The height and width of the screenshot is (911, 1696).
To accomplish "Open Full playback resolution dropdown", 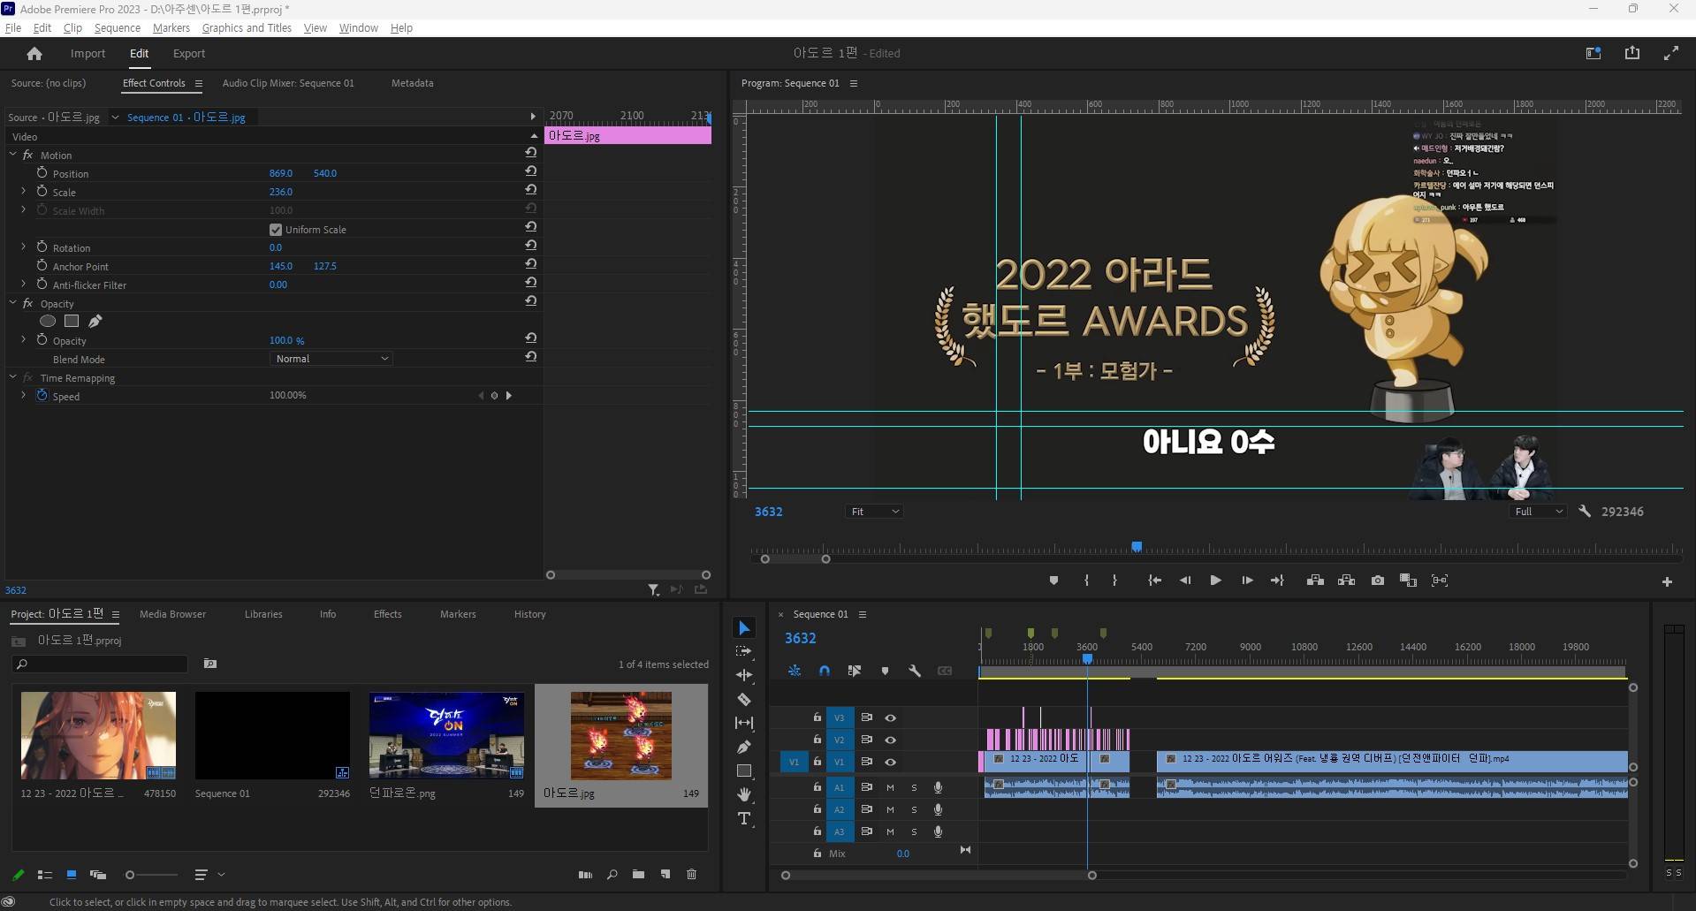I will click(x=1539, y=512).
